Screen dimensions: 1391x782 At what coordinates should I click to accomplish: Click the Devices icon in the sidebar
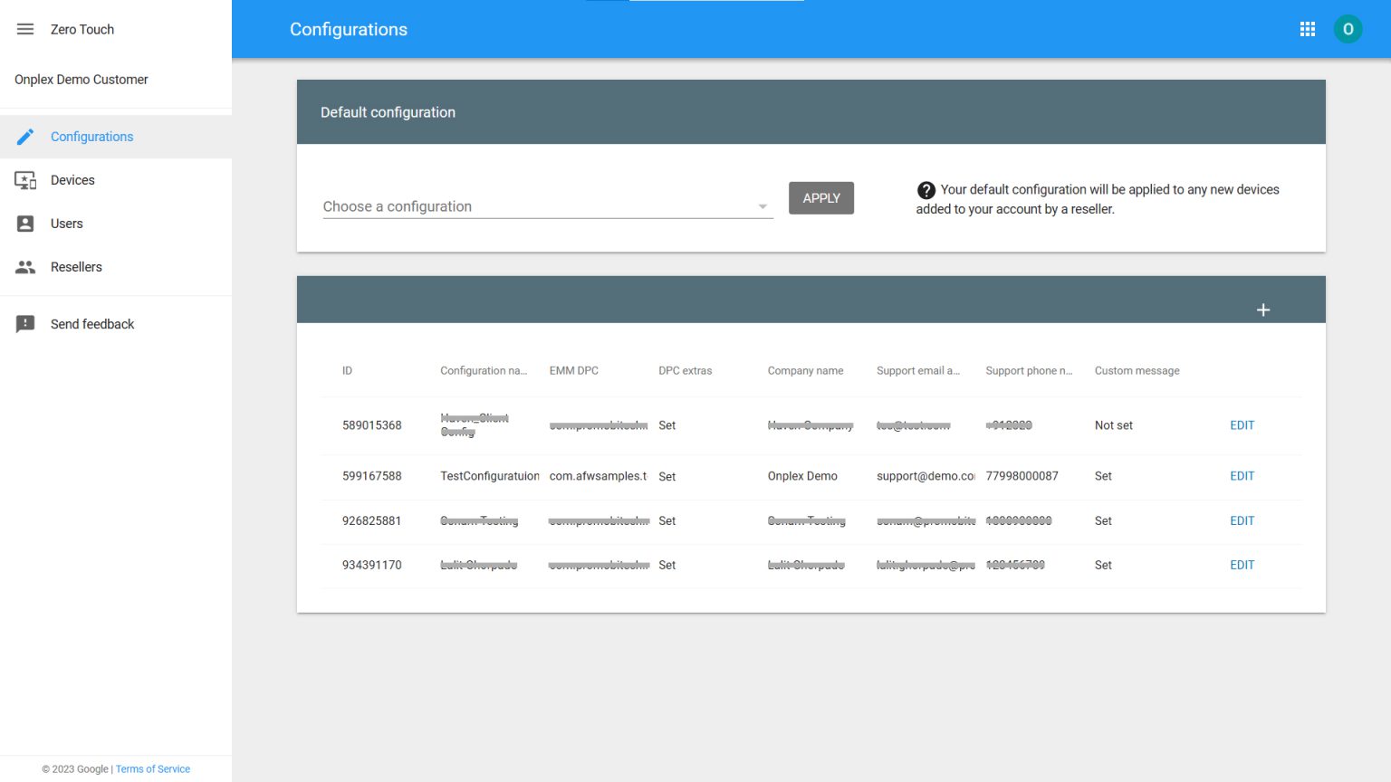(x=24, y=179)
